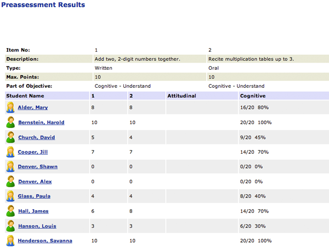Open the Bernstein, Harold student link
Viewport: 329px width, 247px height.
(41, 122)
